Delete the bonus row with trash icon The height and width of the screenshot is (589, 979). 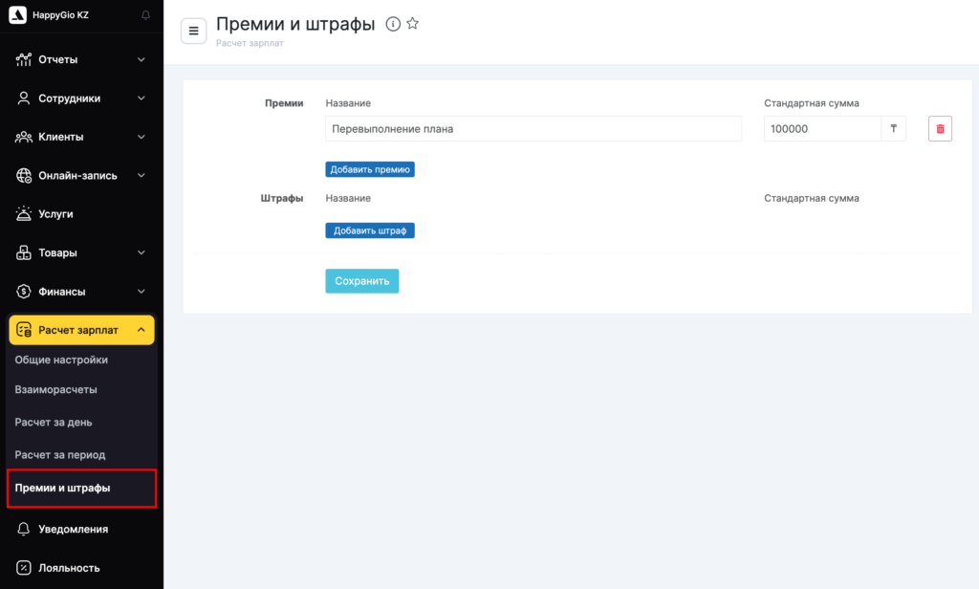click(940, 129)
